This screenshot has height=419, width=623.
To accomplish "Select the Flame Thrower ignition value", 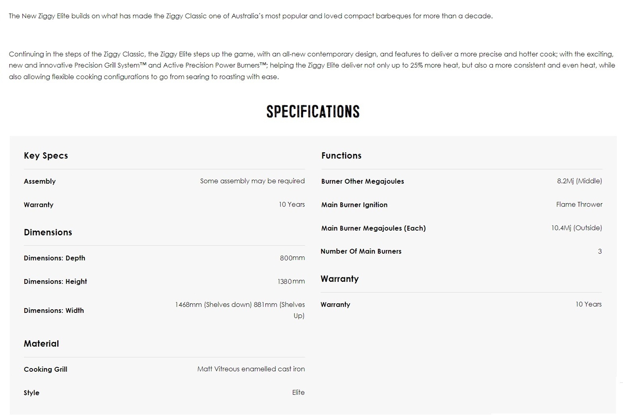I will (579, 204).
